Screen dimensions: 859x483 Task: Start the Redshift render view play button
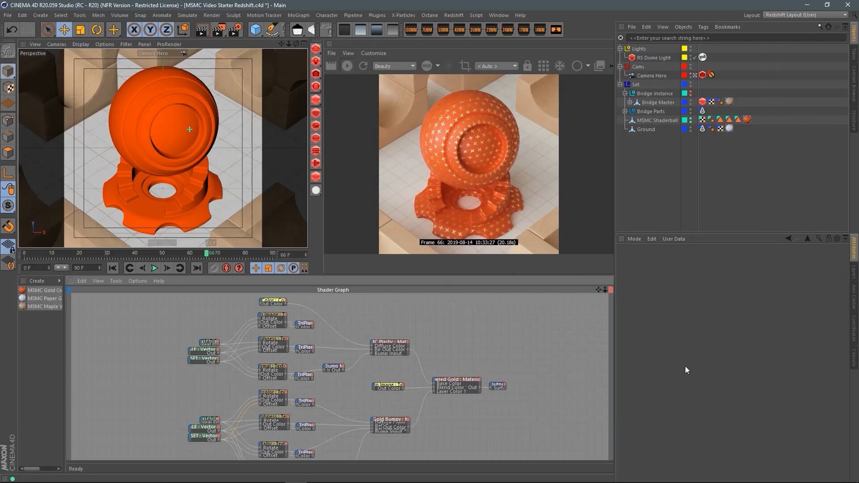pyautogui.click(x=347, y=66)
